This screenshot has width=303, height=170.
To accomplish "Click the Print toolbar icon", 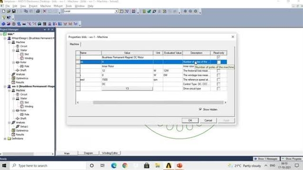I will click(x=38, y=11).
